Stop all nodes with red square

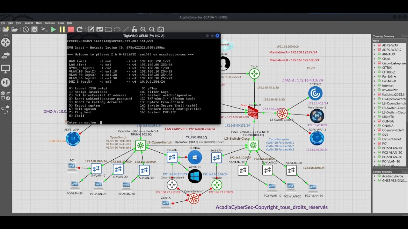(71, 30)
